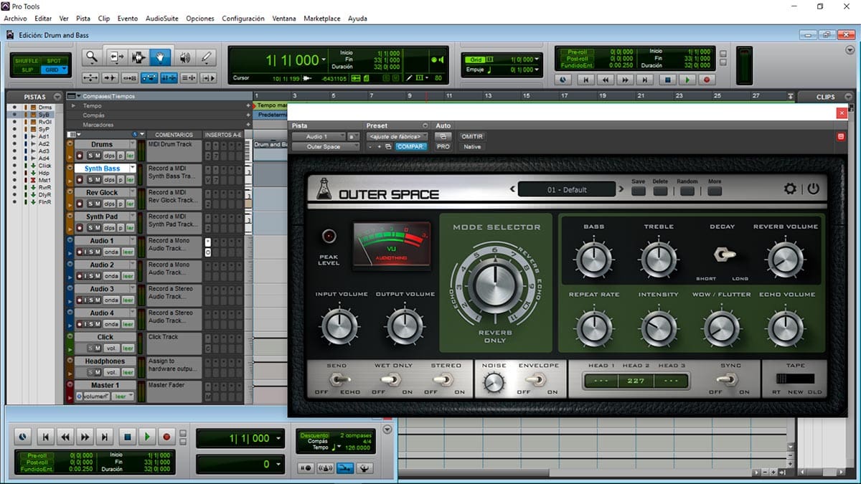Go to next Outer Space preset
Viewport: 861px width, 484px height.
(x=621, y=189)
